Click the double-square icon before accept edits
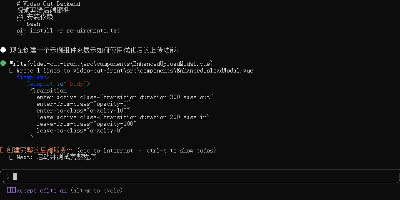 (x=11, y=190)
